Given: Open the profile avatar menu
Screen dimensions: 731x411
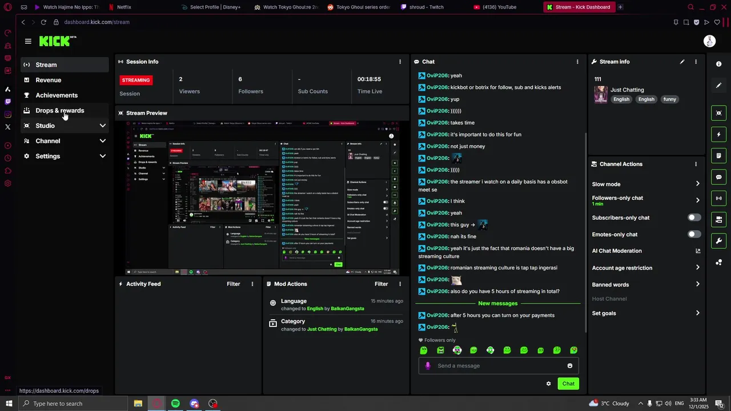Looking at the screenshot, I should click(x=709, y=41).
